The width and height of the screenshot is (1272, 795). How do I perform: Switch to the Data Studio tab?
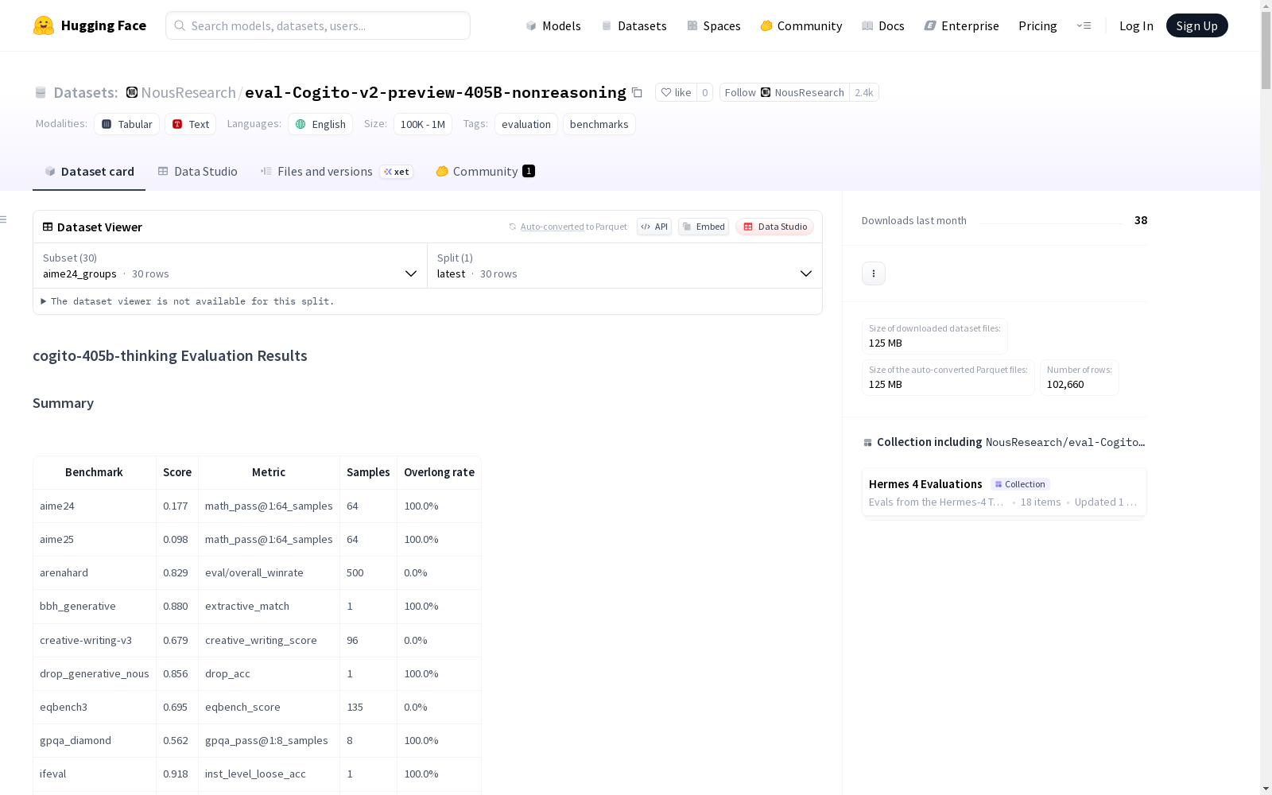coord(197,172)
